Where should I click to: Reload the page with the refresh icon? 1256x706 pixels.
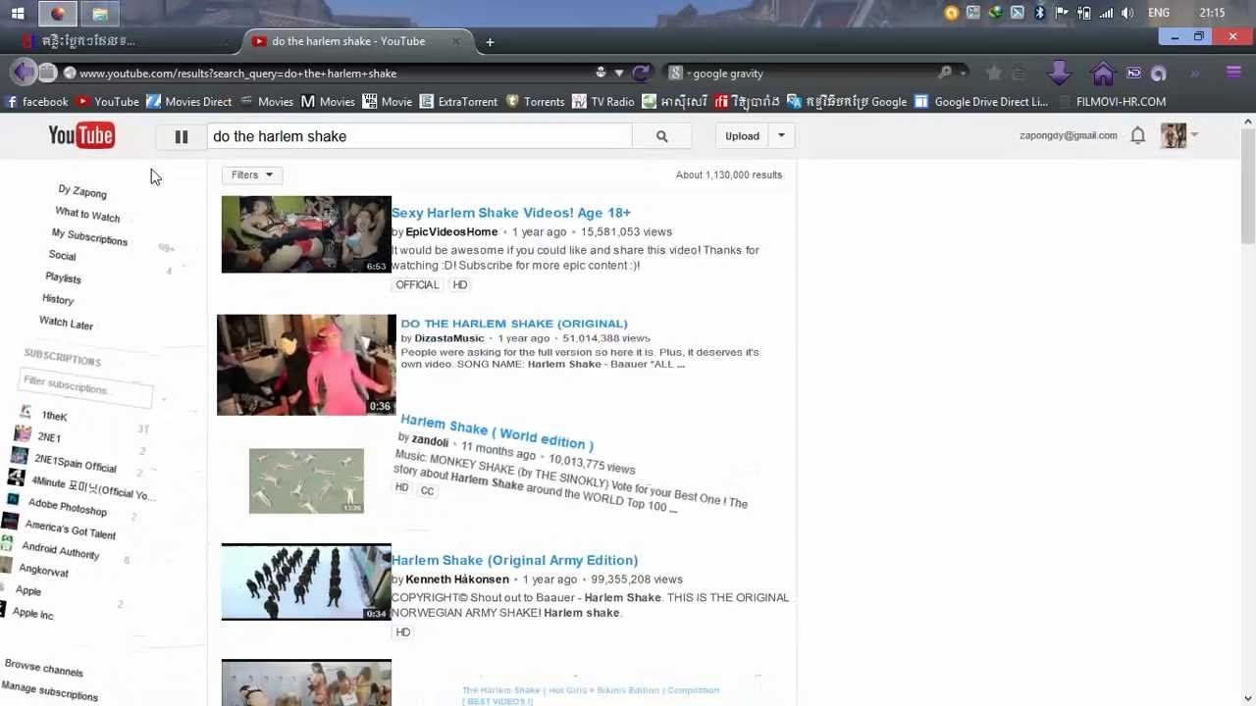click(641, 73)
